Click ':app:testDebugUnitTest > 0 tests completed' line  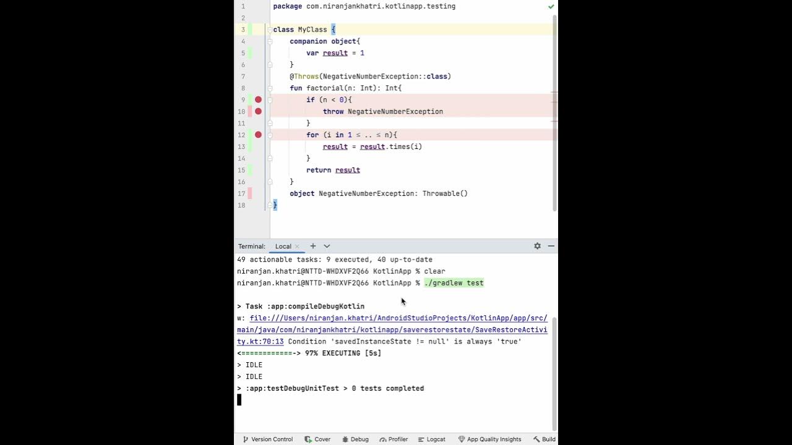pos(330,389)
